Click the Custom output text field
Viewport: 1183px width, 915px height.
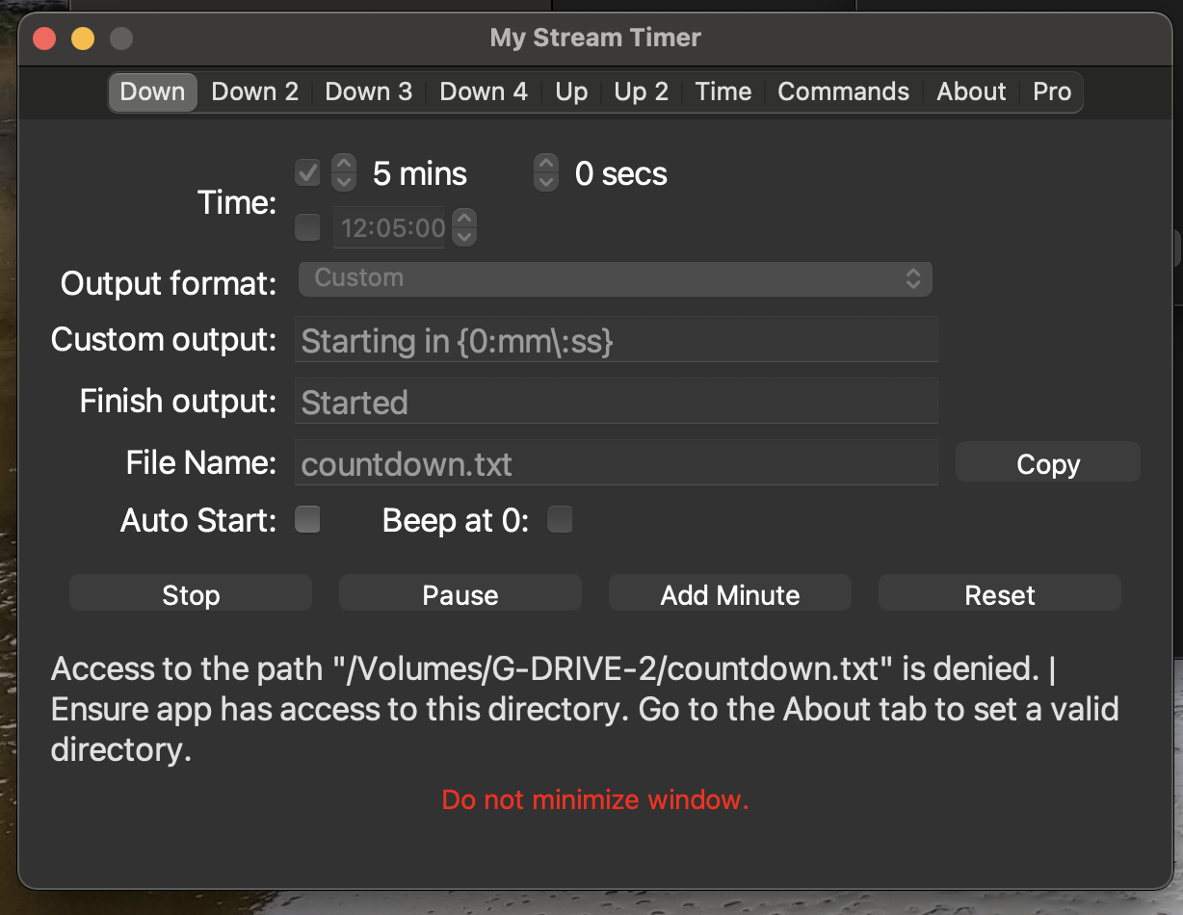click(616, 340)
